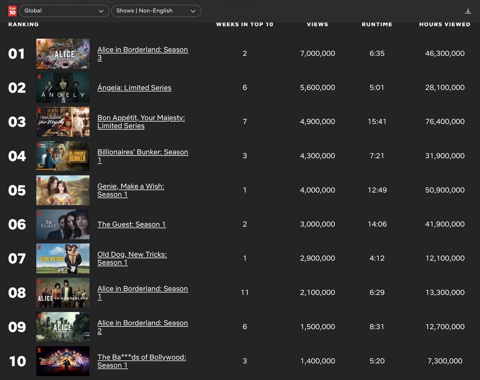Click Billionaires' Bunker thumbnail
Image resolution: width=480 pixels, height=380 pixels.
[x=63, y=156]
